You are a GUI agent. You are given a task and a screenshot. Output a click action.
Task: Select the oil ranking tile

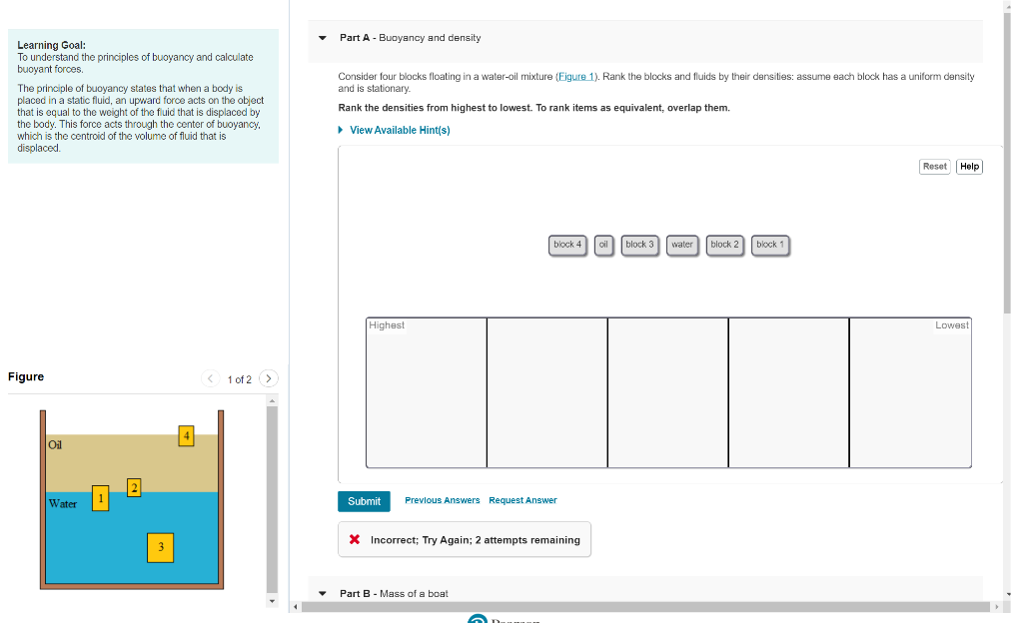click(x=603, y=245)
